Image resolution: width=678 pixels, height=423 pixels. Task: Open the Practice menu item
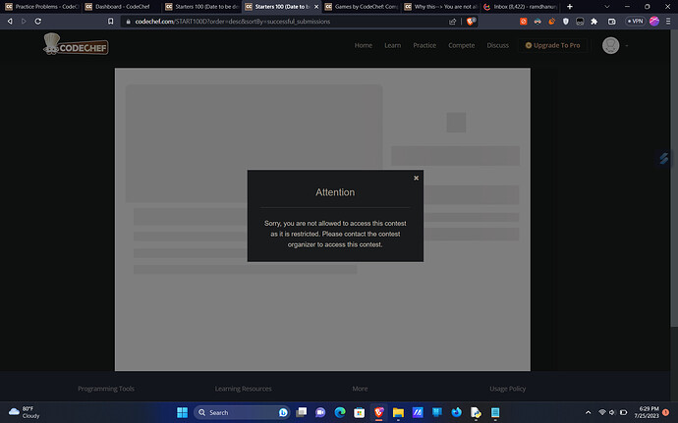click(424, 45)
